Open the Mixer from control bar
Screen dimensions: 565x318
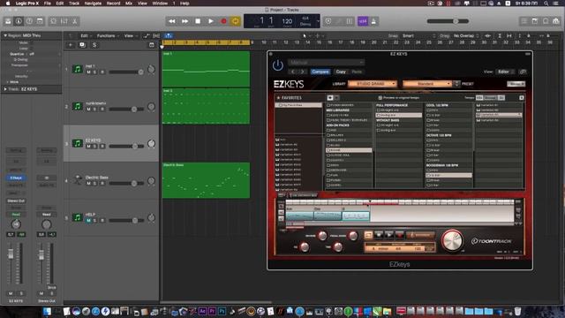click(64, 21)
